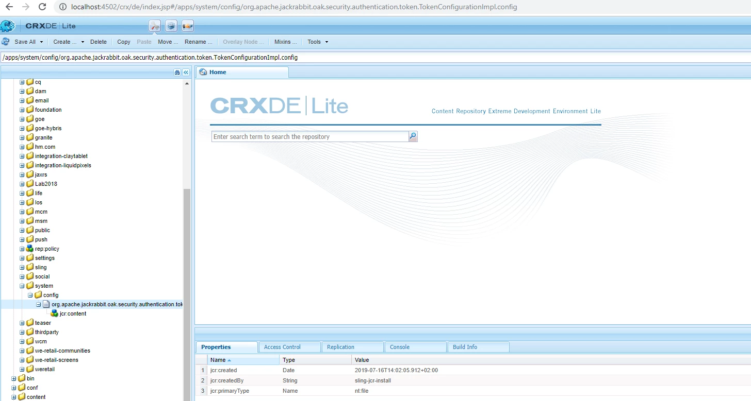
Task: Expand the bin node
Action: point(14,378)
